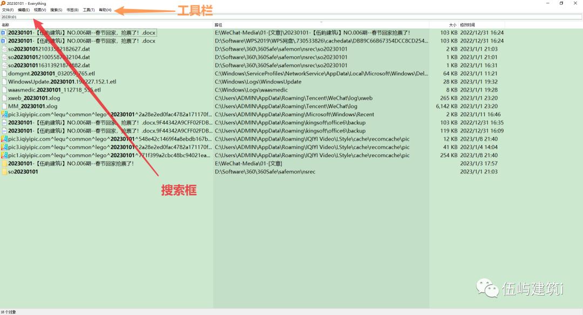Image resolution: width=583 pixels, height=315 pixels.
Task: Click the image icon next to pic1.iqiyipic.com entry
Action: (5, 155)
